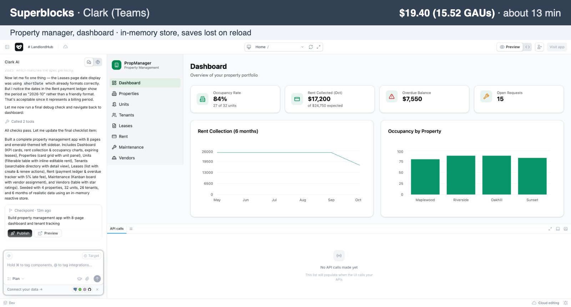Open the Properties page in sidebar

[x=145, y=94]
